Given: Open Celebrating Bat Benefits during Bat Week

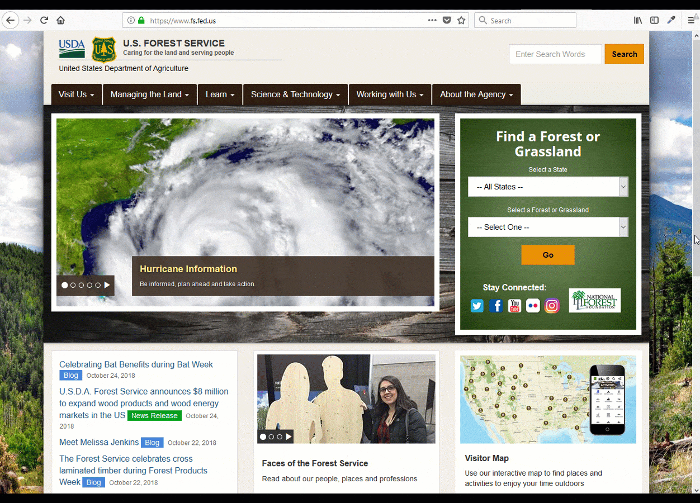Looking at the screenshot, I should (x=136, y=364).
